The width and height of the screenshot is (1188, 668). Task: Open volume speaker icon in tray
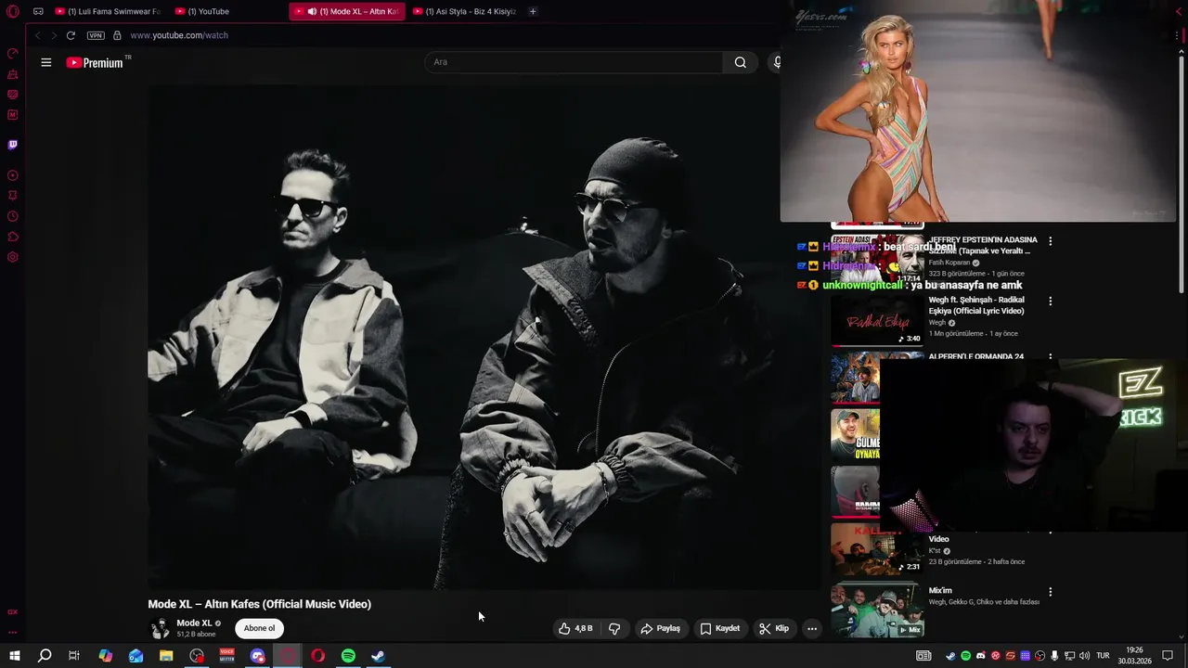click(1084, 656)
